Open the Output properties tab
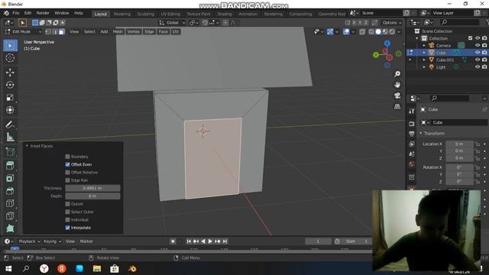The image size is (489, 275). click(x=412, y=134)
